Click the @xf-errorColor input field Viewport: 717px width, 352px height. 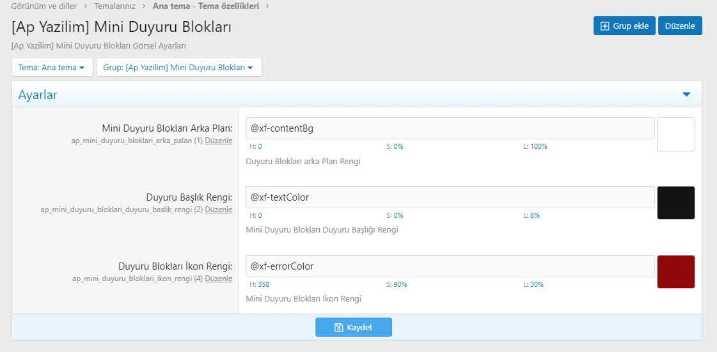(x=450, y=266)
